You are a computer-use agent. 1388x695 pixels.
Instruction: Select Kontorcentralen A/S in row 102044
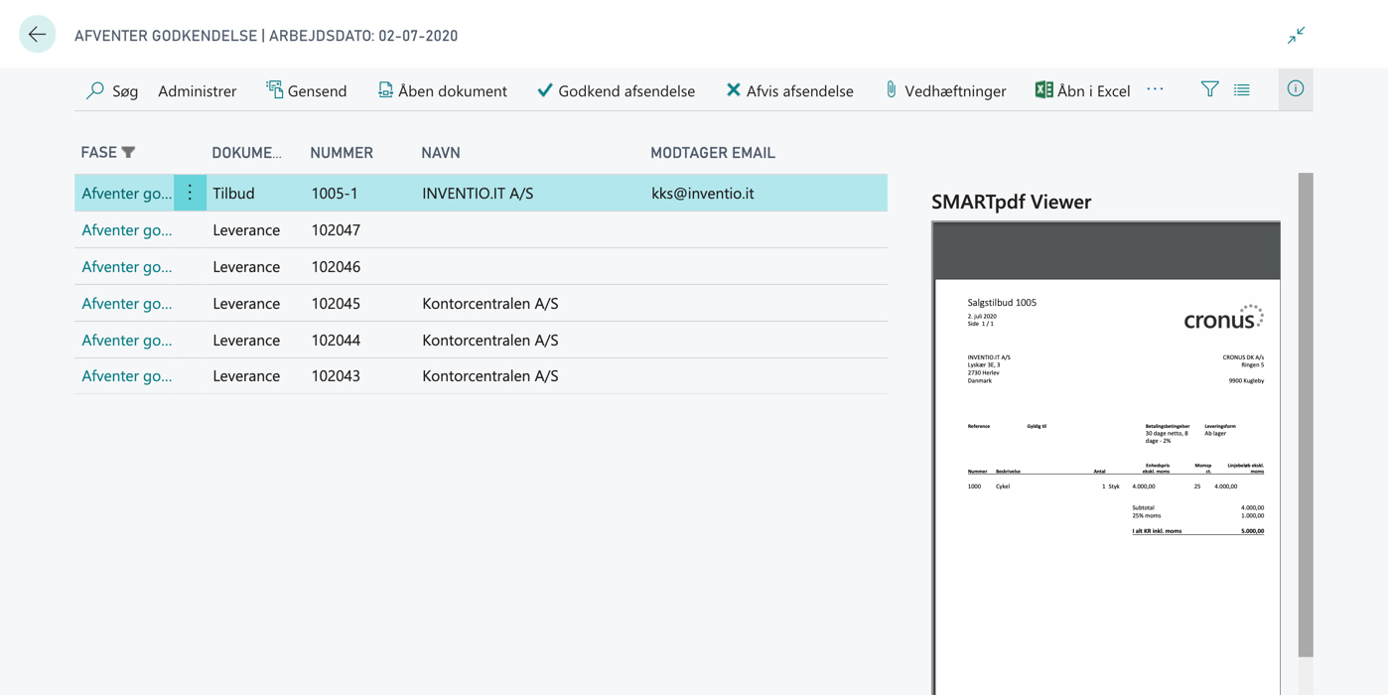point(490,340)
